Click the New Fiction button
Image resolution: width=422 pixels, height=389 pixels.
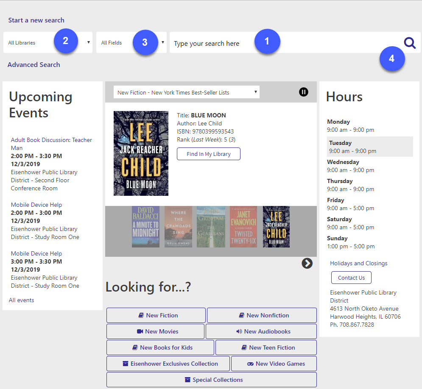(x=156, y=315)
